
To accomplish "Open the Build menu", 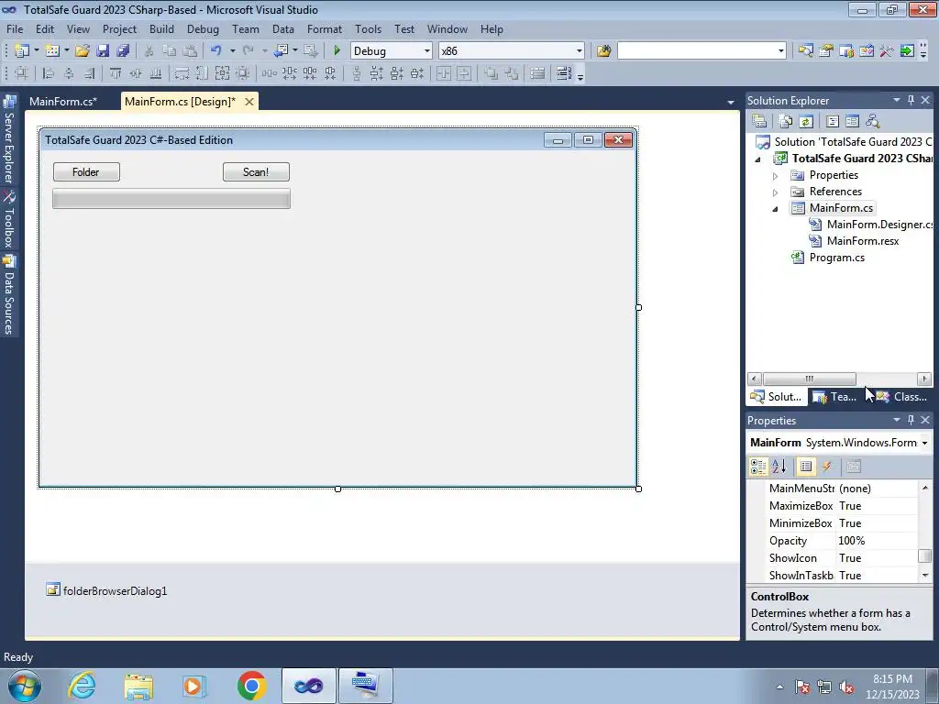I will pyautogui.click(x=161, y=28).
